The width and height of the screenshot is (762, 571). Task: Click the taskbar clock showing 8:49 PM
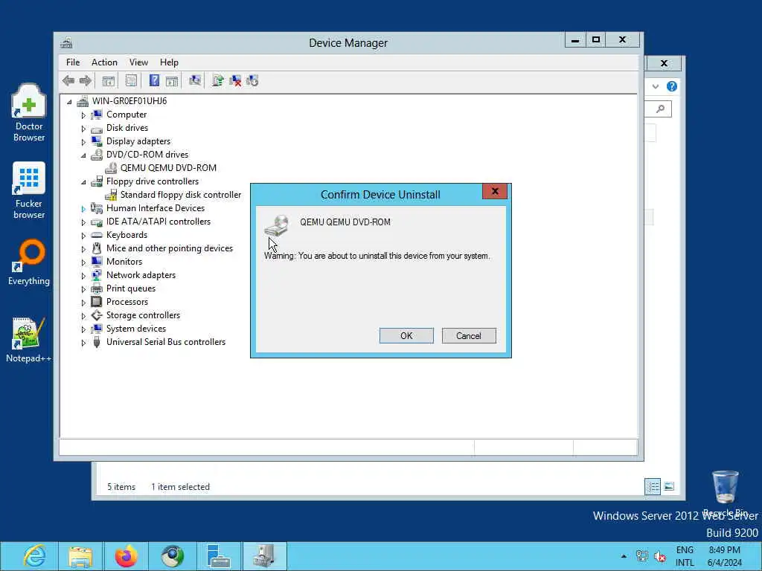point(724,556)
